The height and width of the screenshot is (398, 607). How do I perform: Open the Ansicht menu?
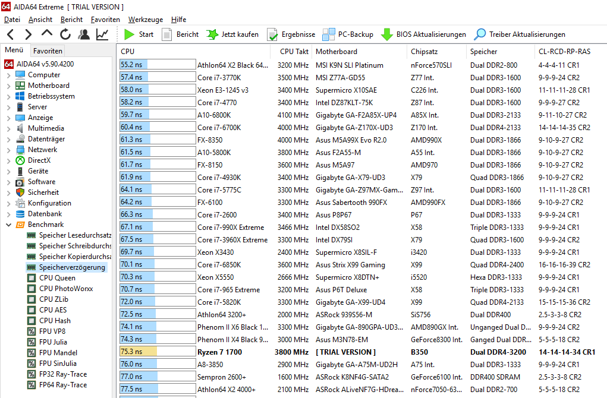pos(40,20)
